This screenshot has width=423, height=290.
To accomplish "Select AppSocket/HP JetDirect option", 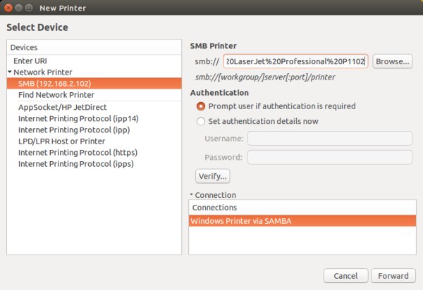I will 63,108.
